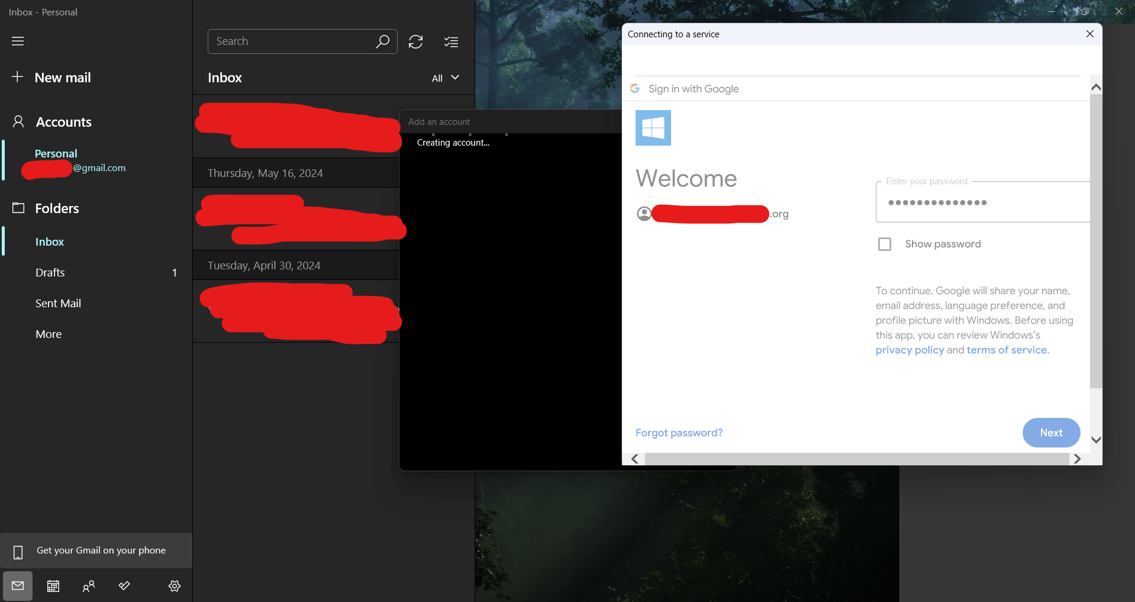Open the Drafts folder
This screenshot has height=602, width=1135.
(50, 272)
